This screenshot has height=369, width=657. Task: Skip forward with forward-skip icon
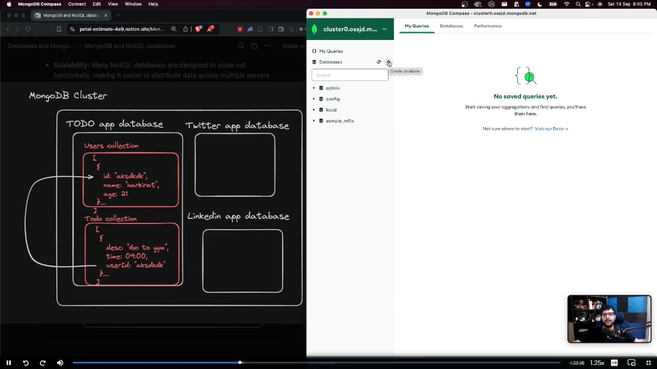42,362
